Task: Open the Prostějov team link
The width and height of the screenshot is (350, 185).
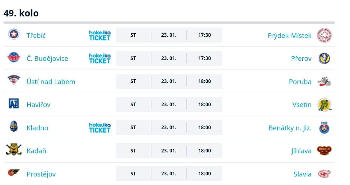Action: tap(41, 174)
